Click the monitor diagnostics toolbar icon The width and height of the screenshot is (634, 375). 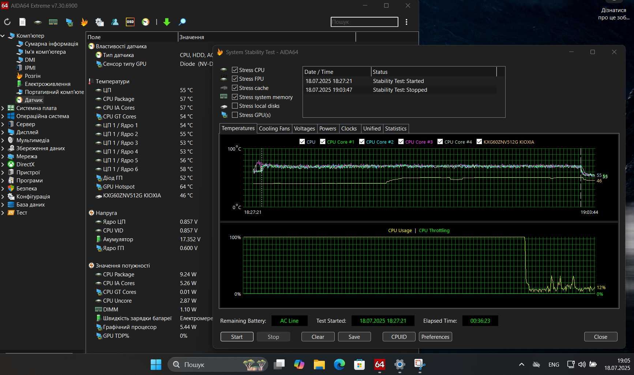(69, 22)
